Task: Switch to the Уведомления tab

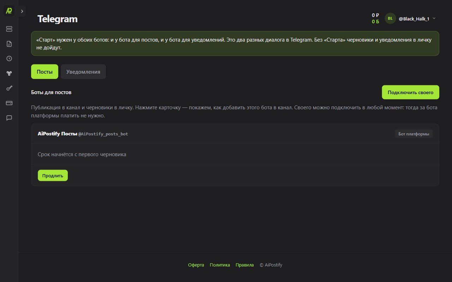Action: click(x=83, y=72)
